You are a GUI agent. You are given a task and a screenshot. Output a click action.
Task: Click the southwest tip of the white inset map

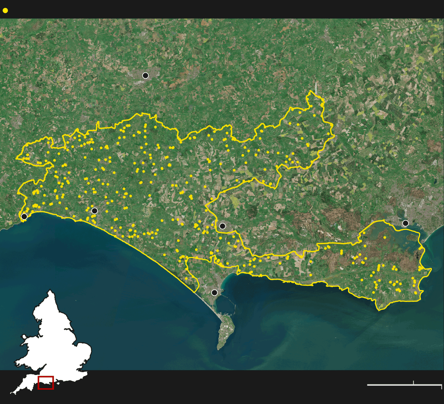pos(12,393)
